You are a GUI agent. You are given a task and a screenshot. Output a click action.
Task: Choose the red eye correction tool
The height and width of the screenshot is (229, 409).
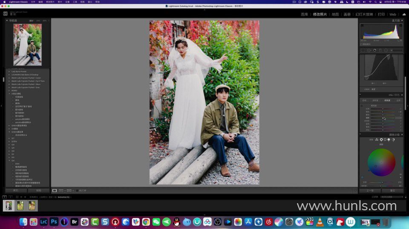374,50
